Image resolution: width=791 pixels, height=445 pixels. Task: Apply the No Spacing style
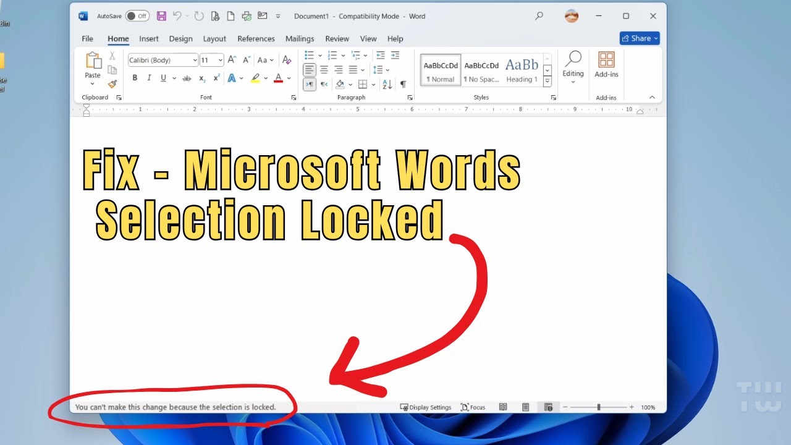point(481,70)
